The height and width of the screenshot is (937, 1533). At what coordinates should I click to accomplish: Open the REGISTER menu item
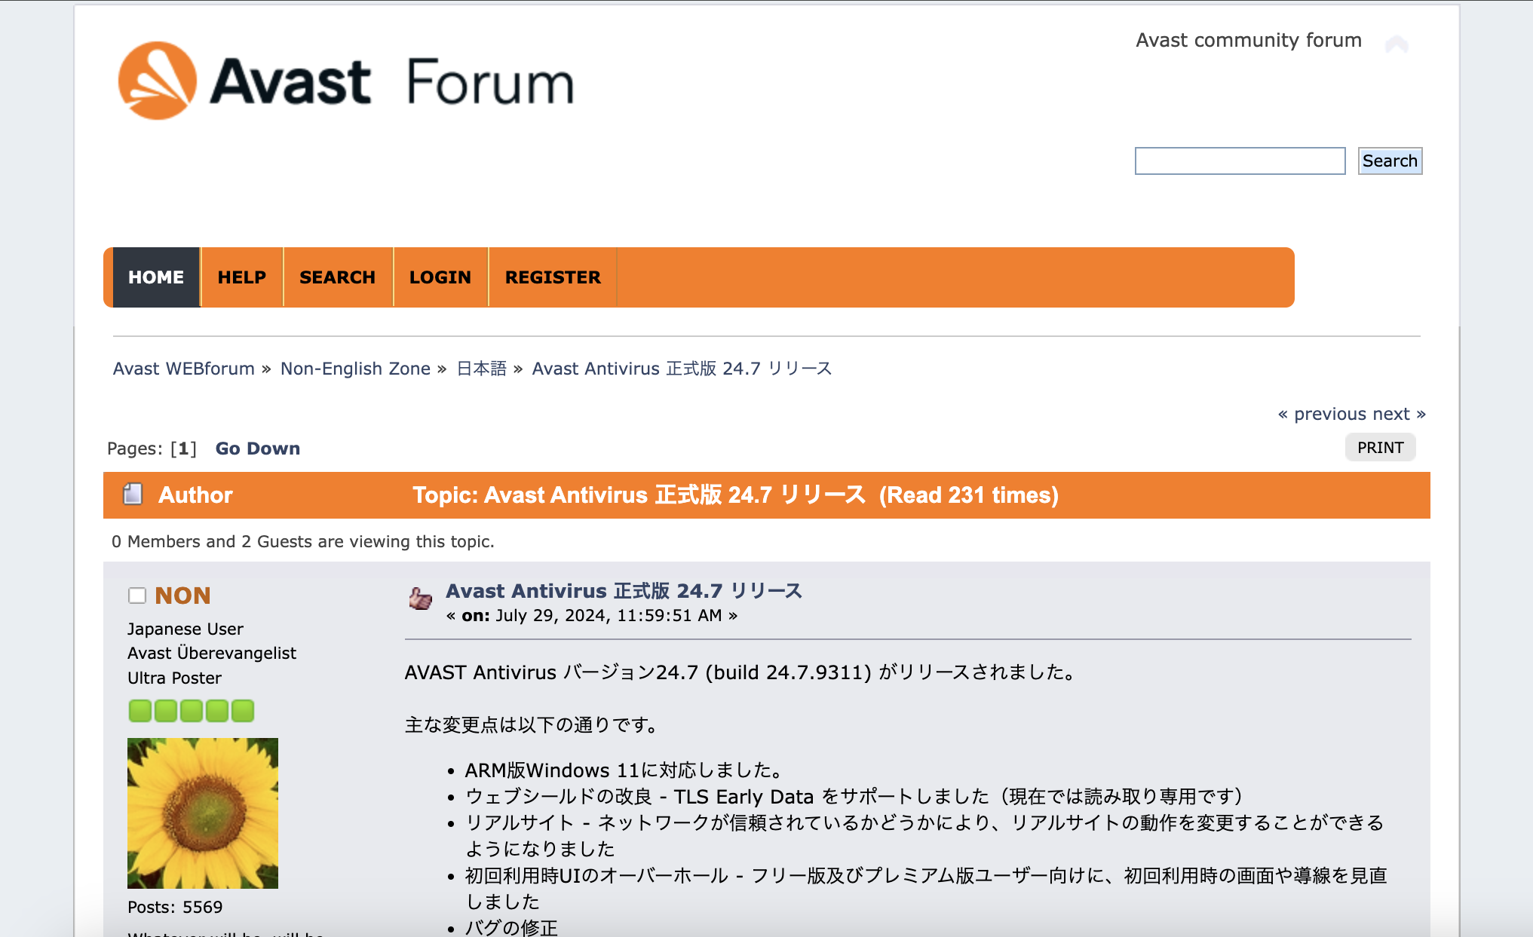[x=553, y=277]
